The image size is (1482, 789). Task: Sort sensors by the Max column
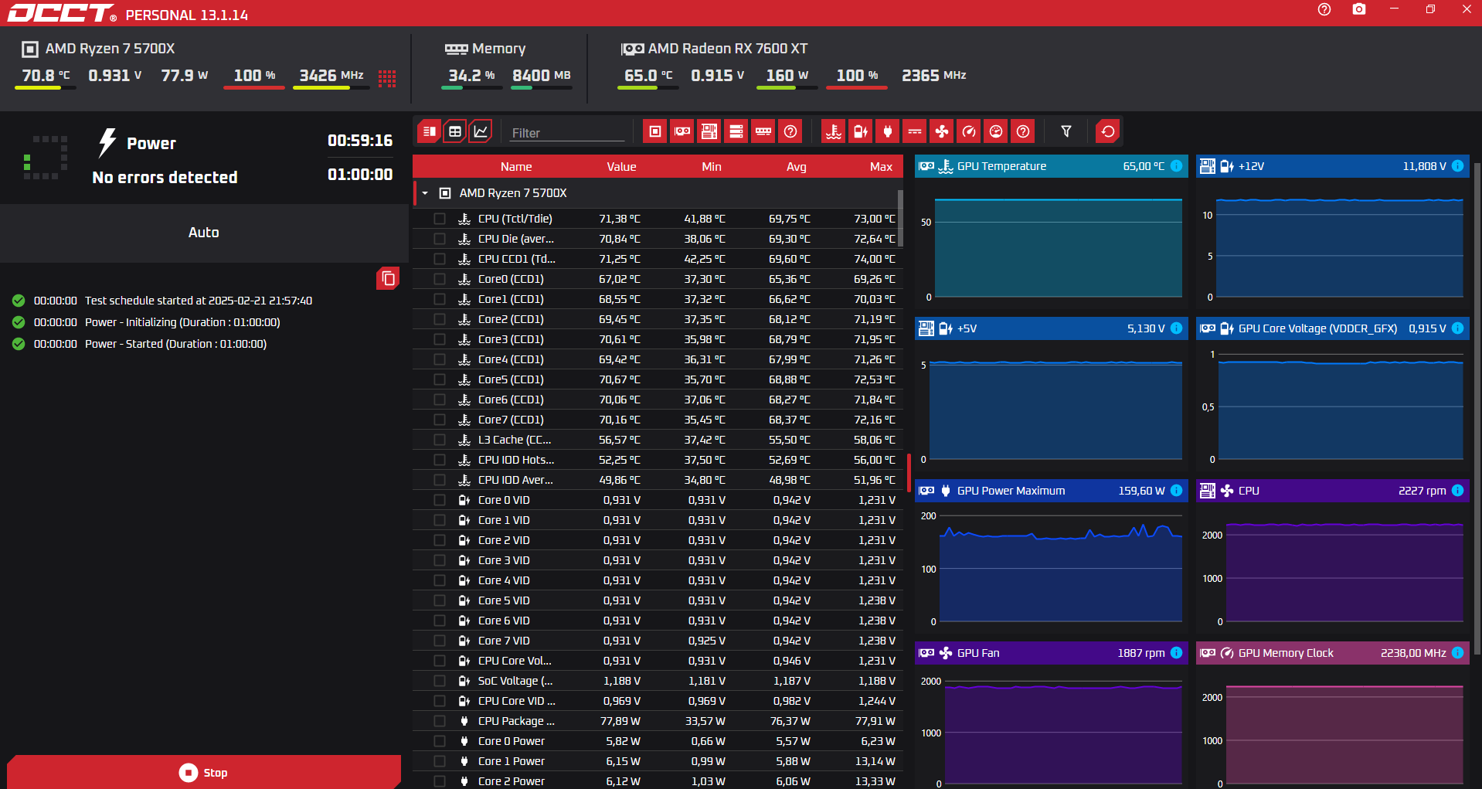pos(881,167)
